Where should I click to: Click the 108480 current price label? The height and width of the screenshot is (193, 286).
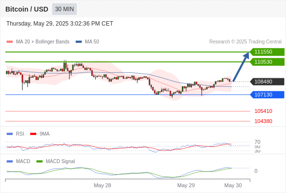click(x=267, y=82)
